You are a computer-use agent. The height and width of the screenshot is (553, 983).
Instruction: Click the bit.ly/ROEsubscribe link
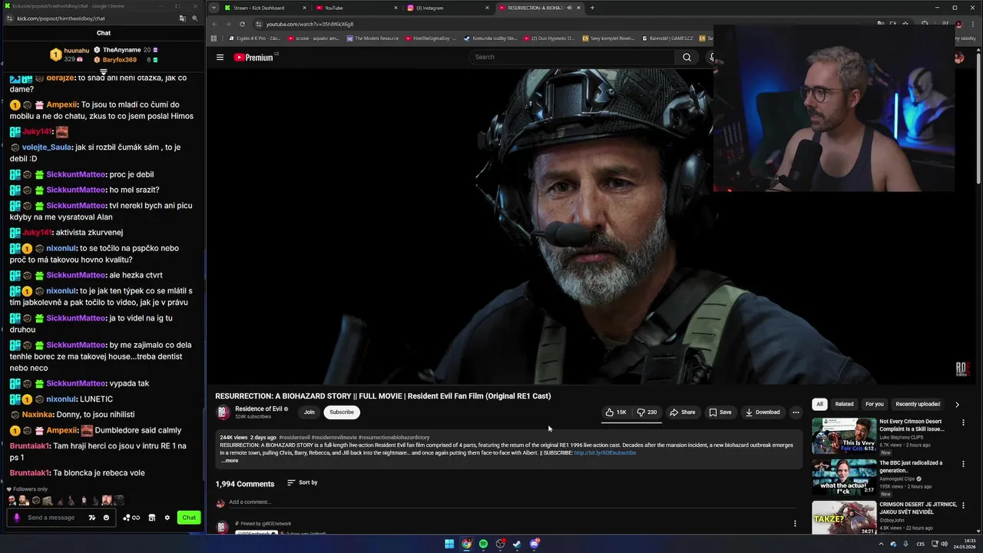pyautogui.click(x=605, y=453)
